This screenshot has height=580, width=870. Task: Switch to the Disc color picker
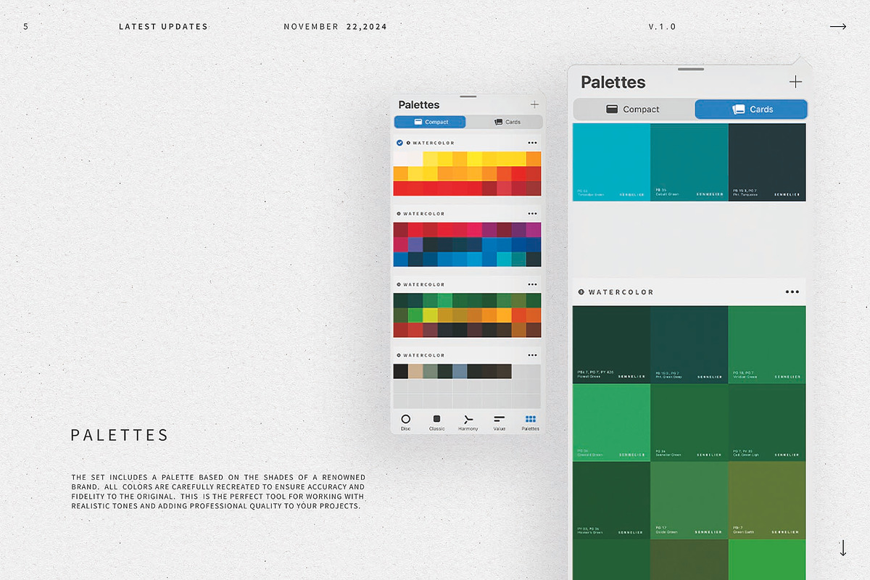[405, 422]
